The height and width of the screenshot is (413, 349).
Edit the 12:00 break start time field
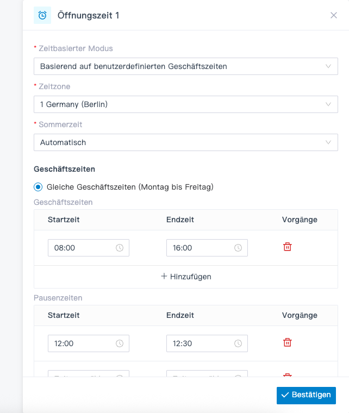[83, 343]
